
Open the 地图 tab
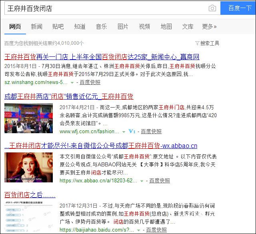(166, 26)
